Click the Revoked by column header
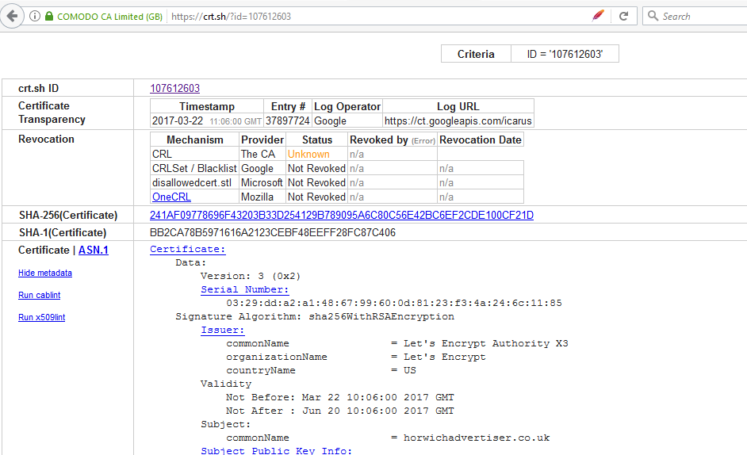 point(392,140)
